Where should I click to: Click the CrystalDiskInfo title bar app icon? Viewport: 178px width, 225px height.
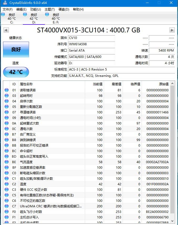(5, 3)
